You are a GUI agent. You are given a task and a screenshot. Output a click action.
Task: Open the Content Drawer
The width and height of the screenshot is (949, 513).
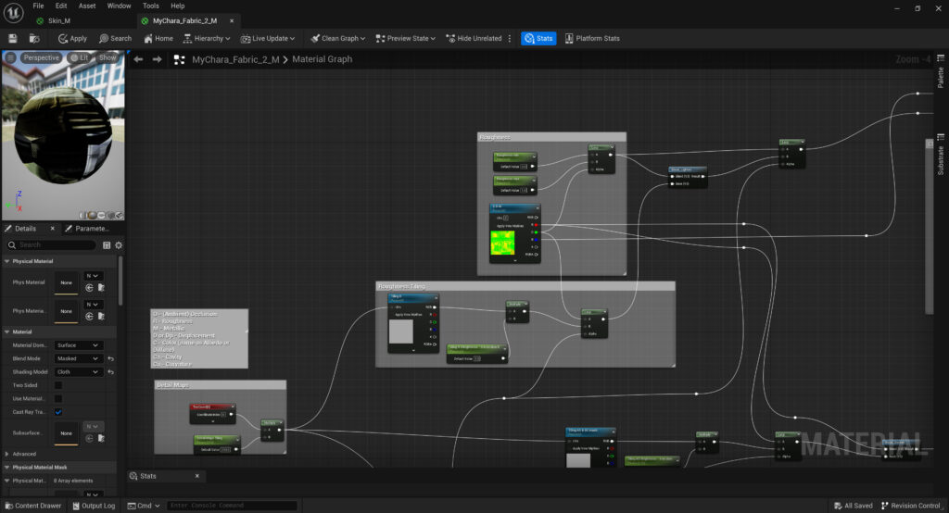click(32, 506)
